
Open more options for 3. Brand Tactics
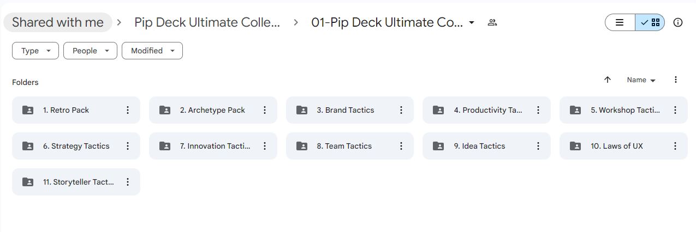401,110
